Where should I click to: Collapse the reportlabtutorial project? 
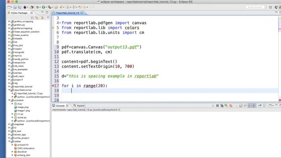point(9,90)
